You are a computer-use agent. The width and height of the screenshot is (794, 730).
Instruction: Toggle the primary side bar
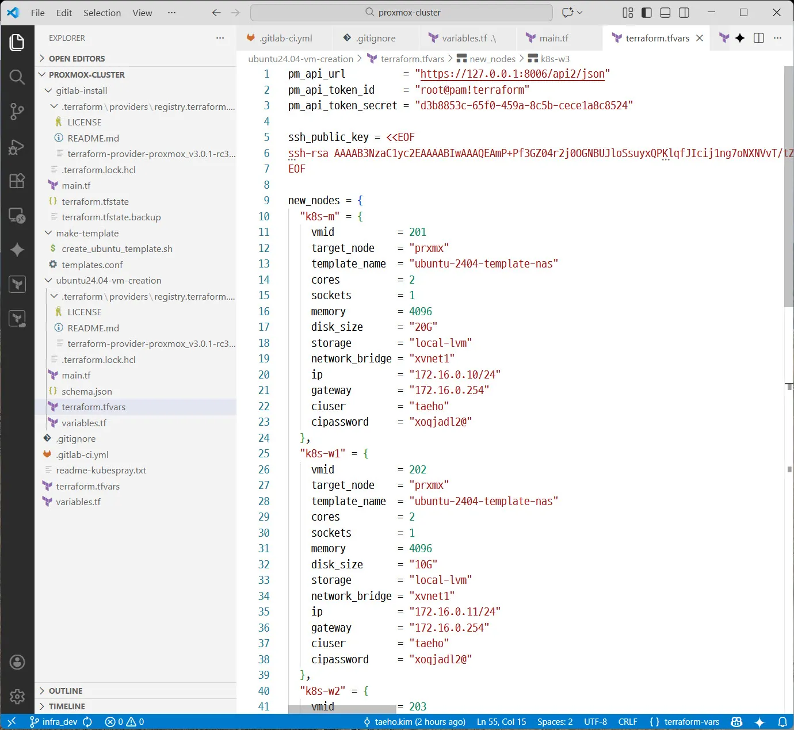647,13
